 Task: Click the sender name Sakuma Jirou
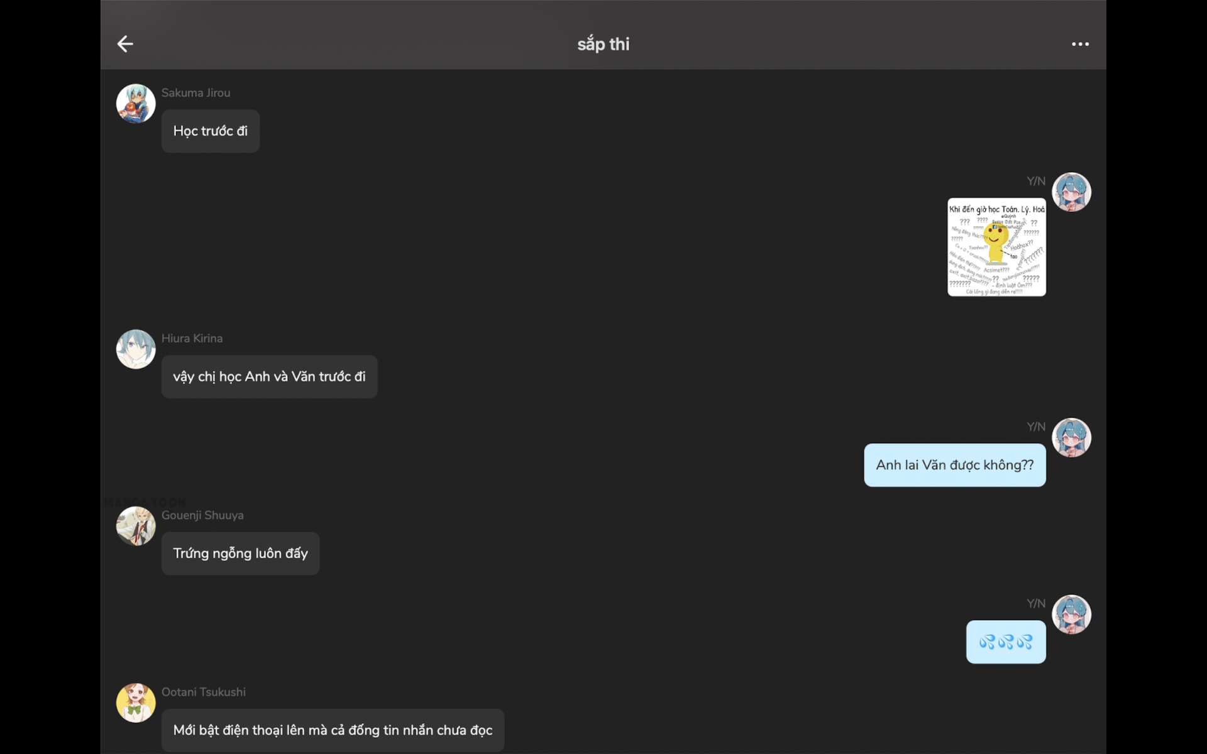click(x=196, y=93)
